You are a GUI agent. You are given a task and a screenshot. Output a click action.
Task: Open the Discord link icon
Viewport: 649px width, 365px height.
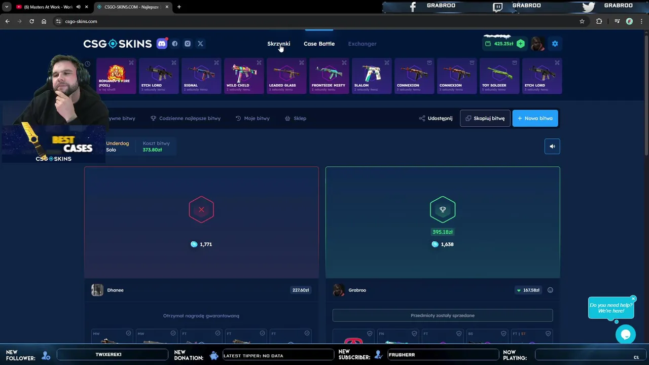click(x=162, y=44)
